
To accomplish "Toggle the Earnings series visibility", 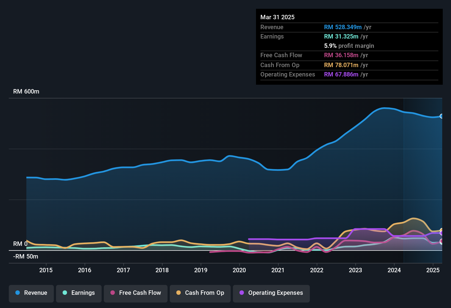I will [x=79, y=293].
